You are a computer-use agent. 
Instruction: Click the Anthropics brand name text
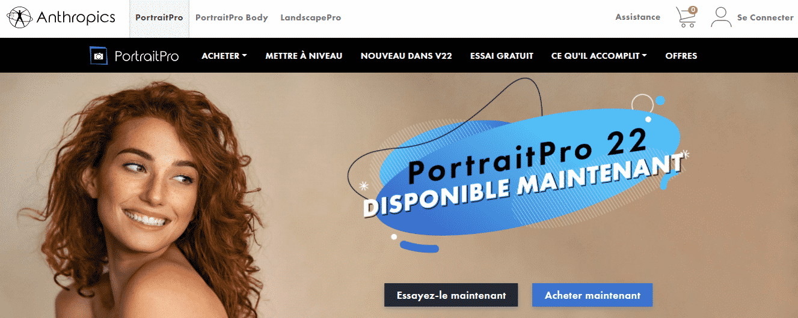tap(76, 18)
